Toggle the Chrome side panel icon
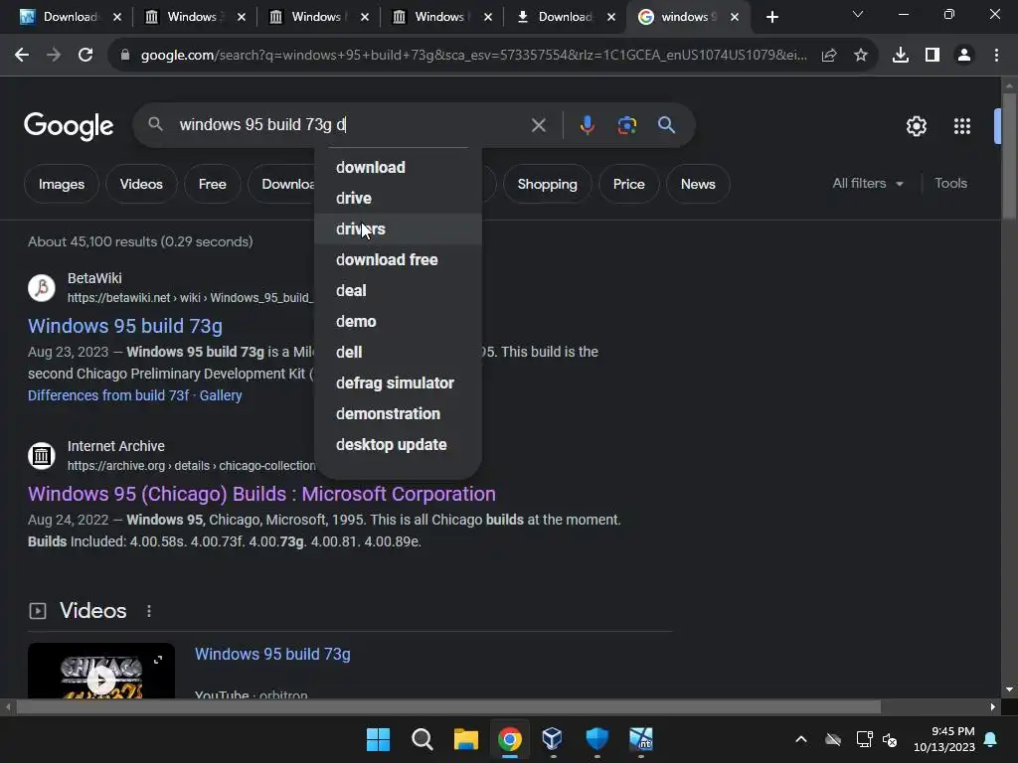The height and width of the screenshot is (763, 1018). (x=933, y=56)
